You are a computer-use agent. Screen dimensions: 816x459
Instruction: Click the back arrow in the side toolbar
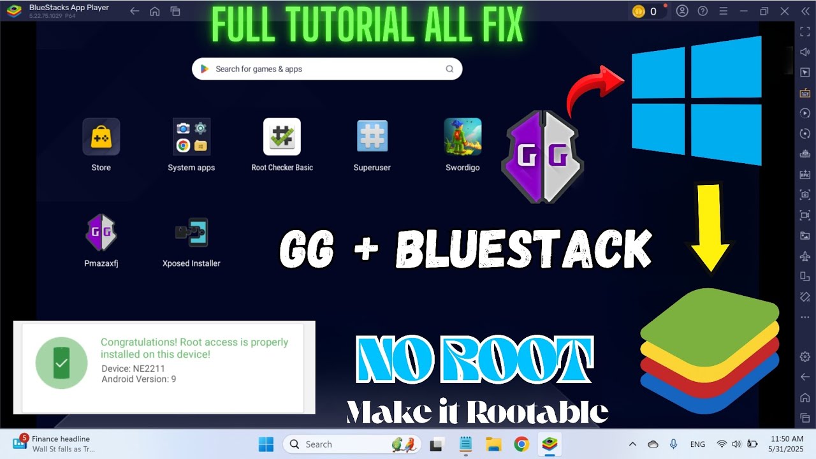point(805,377)
